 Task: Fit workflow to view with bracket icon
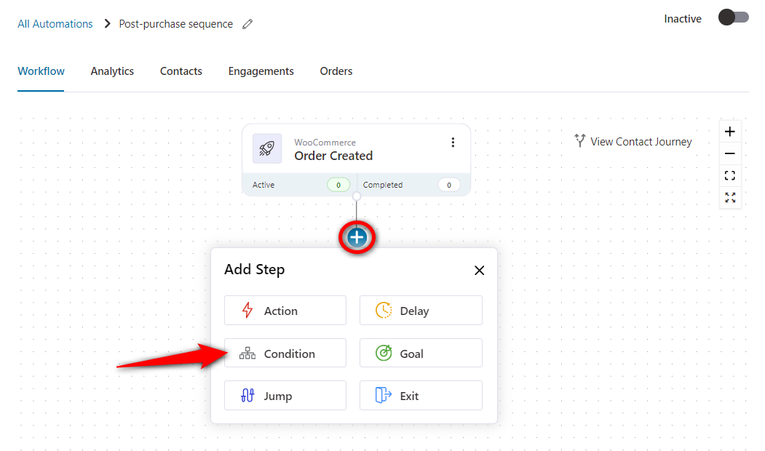coord(730,175)
